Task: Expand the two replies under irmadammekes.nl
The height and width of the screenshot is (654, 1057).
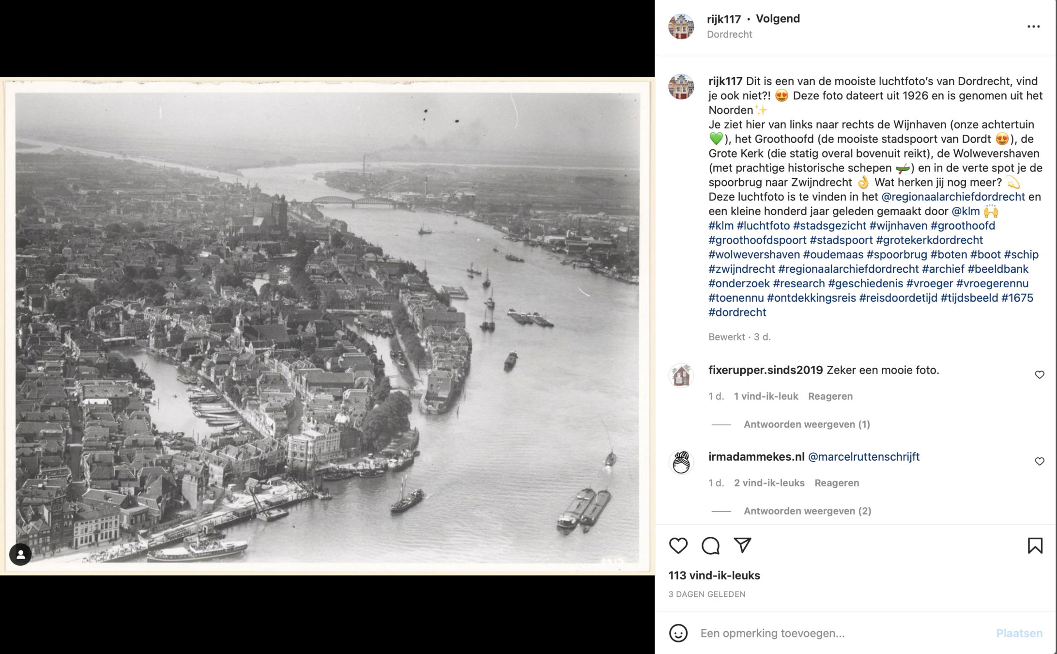Action: click(x=807, y=511)
